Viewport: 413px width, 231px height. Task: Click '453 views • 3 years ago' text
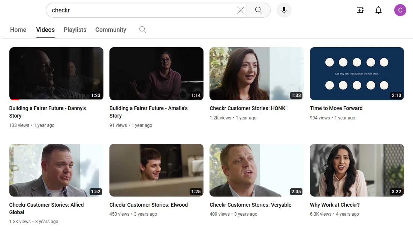point(133,214)
